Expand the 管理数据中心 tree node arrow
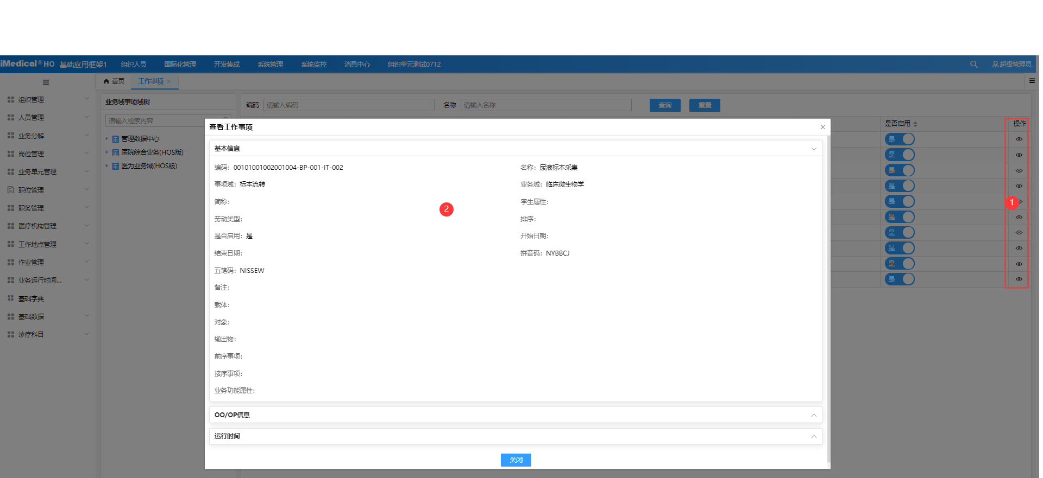1043x478 pixels. (107, 139)
